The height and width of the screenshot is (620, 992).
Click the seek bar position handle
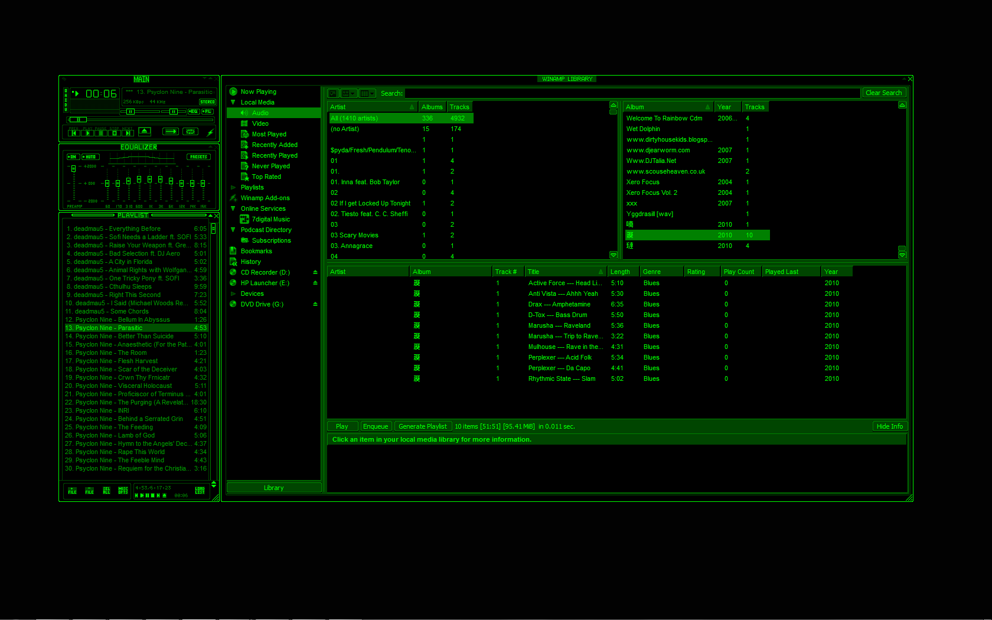click(78, 120)
